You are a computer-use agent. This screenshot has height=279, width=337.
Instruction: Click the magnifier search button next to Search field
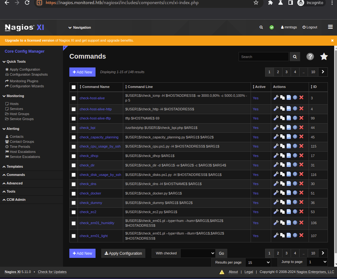point(295,57)
